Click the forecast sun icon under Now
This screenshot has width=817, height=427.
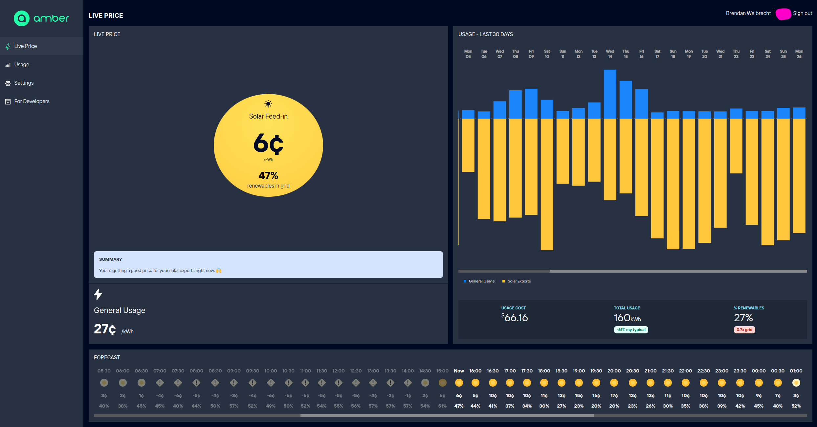459,383
